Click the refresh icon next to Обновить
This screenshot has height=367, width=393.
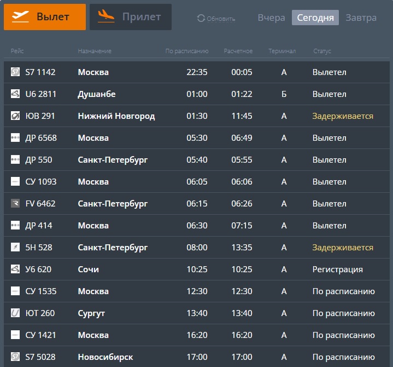pyautogui.click(x=201, y=19)
